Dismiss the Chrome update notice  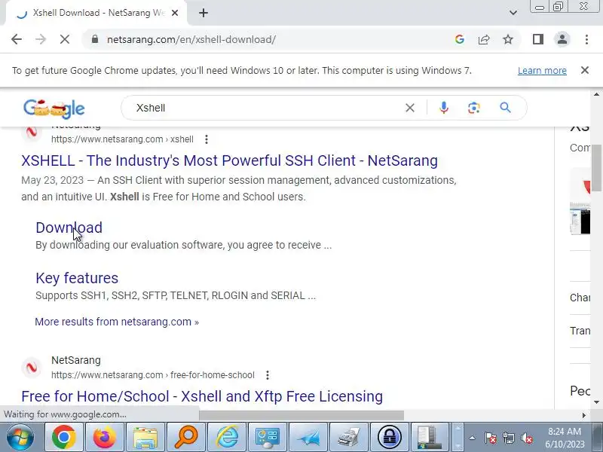coord(585,70)
